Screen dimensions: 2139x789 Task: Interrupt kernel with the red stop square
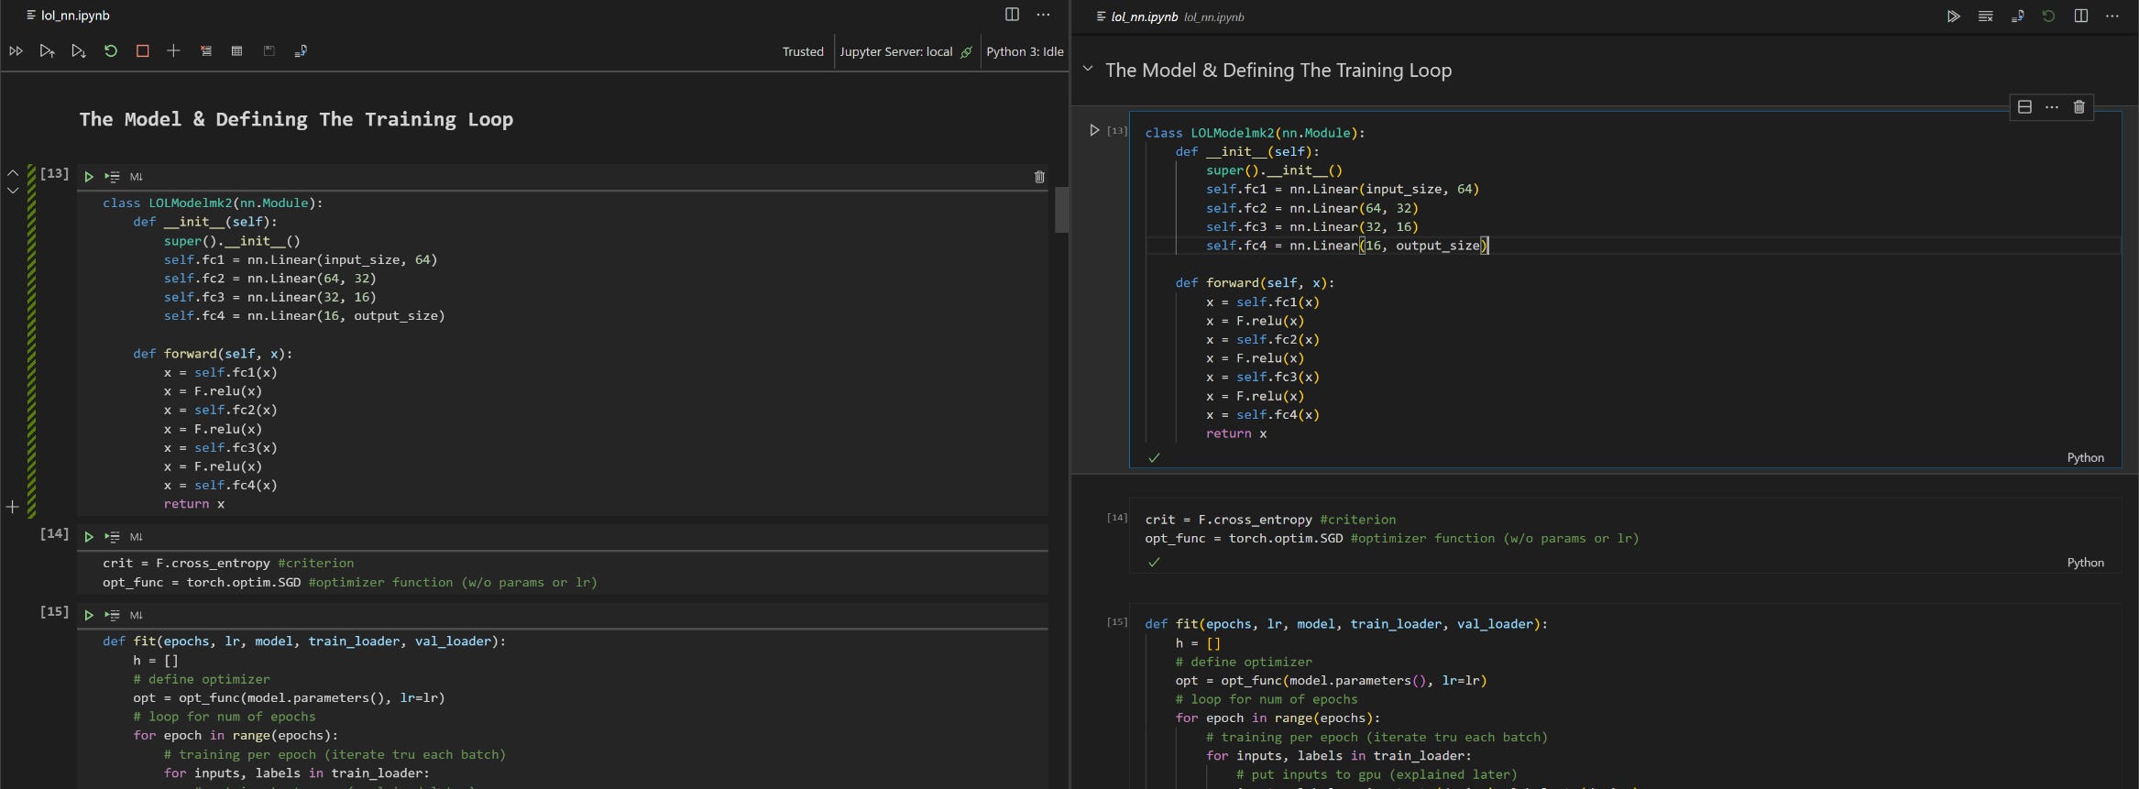pos(142,51)
